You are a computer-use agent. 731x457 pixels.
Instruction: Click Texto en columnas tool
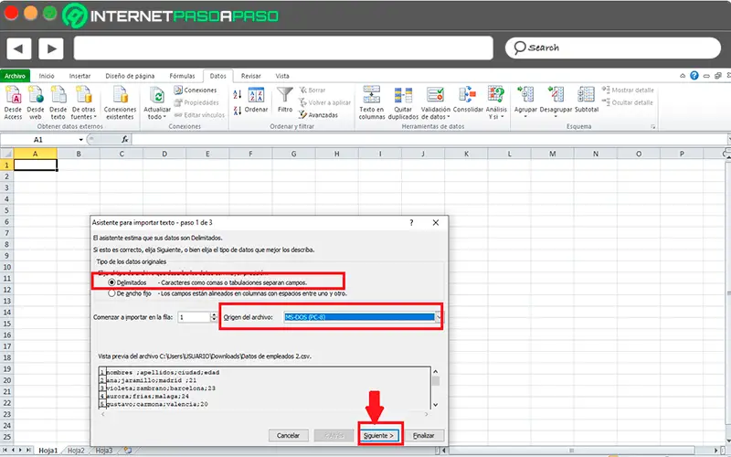(x=372, y=102)
